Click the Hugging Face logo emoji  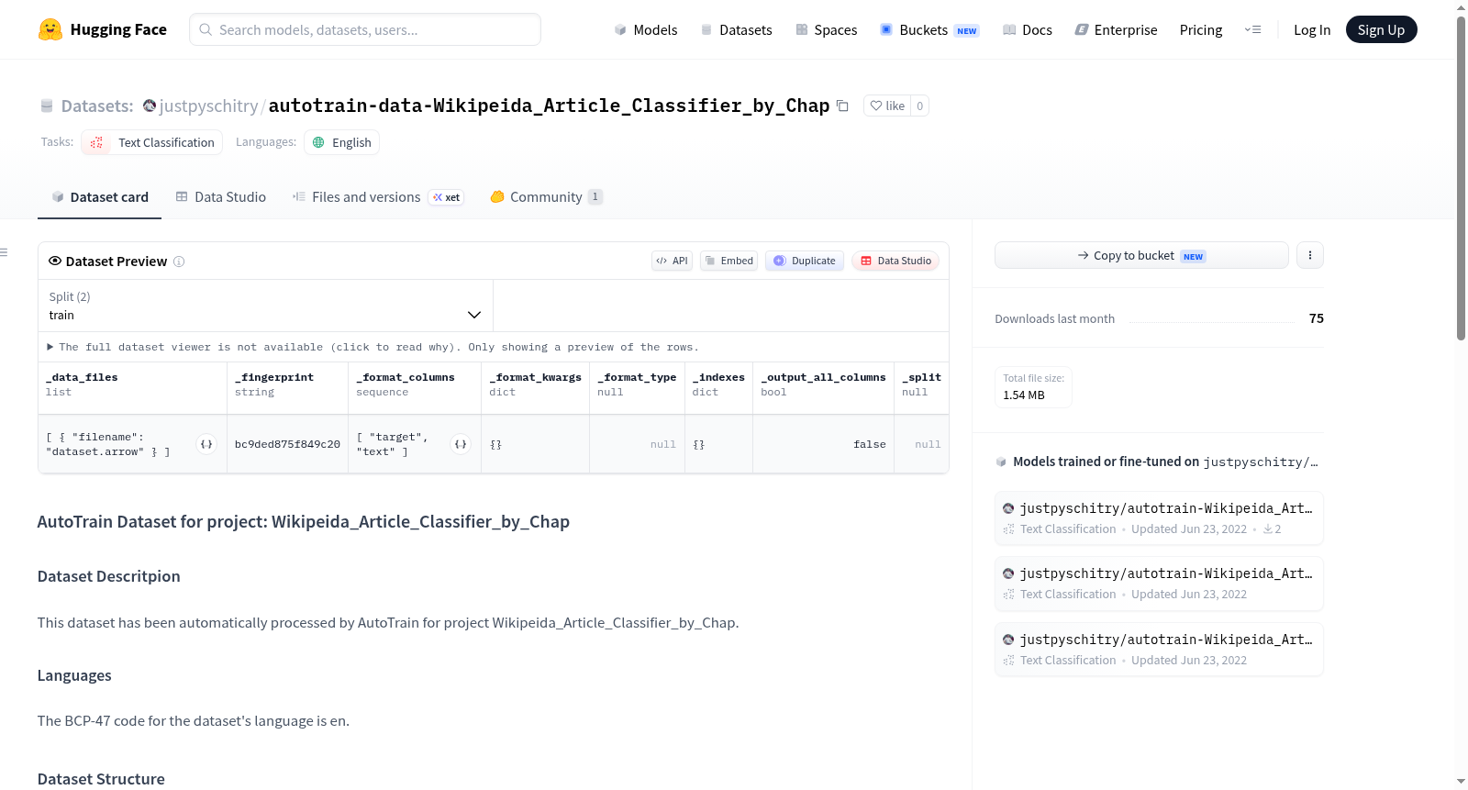pyautogui.click(x=50, y=29)
